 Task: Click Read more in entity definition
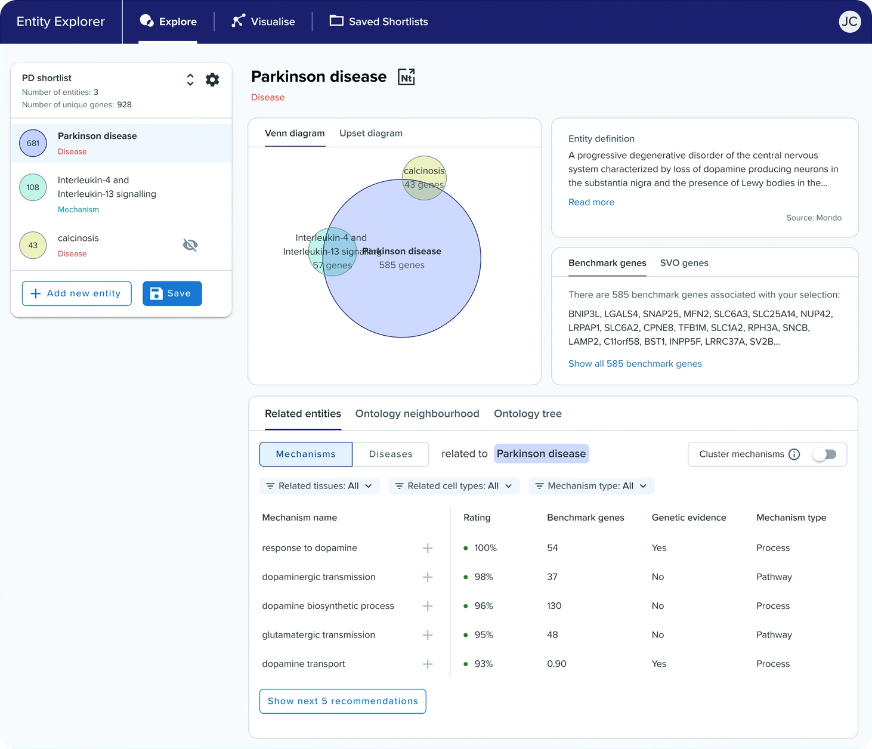(x=591, y=202)
